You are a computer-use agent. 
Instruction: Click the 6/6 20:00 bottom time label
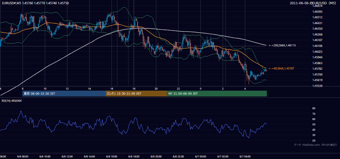point(156,156)
